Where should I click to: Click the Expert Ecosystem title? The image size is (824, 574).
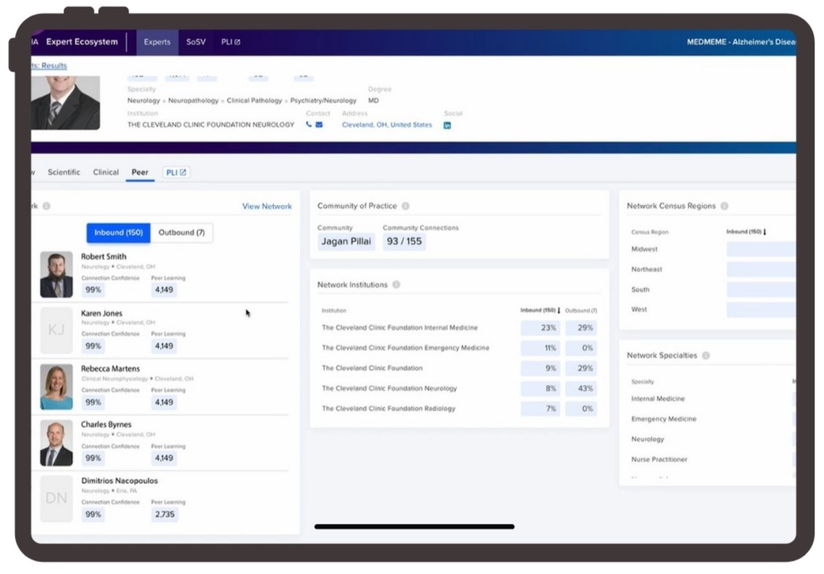click(x=82, y=42)
